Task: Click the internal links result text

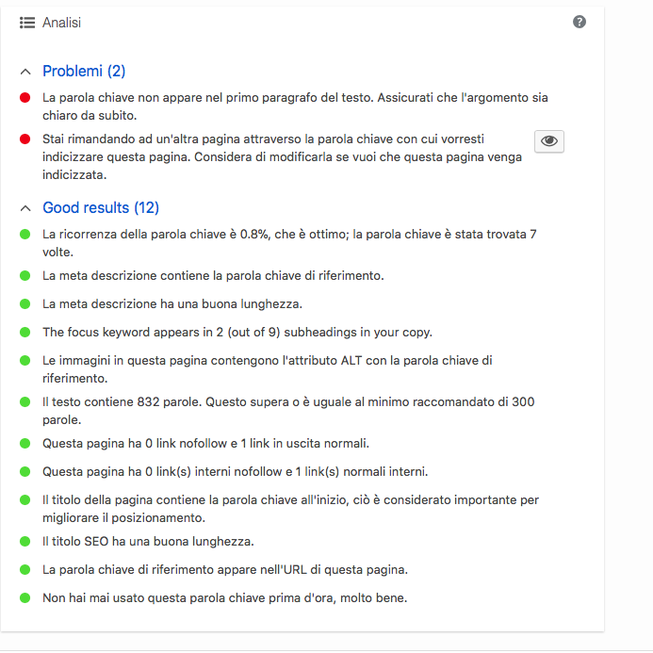Action: click(236, 471)
